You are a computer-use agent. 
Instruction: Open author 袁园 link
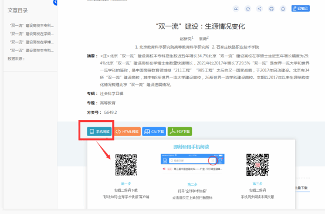(x=203, y=39)
